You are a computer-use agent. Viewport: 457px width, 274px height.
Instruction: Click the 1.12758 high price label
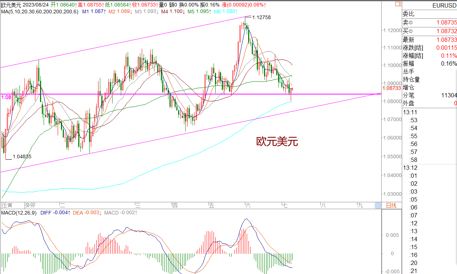[x=262, y=17]
